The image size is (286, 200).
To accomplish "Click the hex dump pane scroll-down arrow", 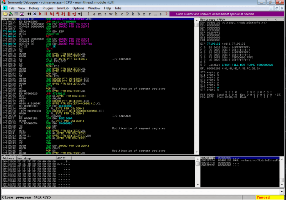I will (x=198, y=185).
